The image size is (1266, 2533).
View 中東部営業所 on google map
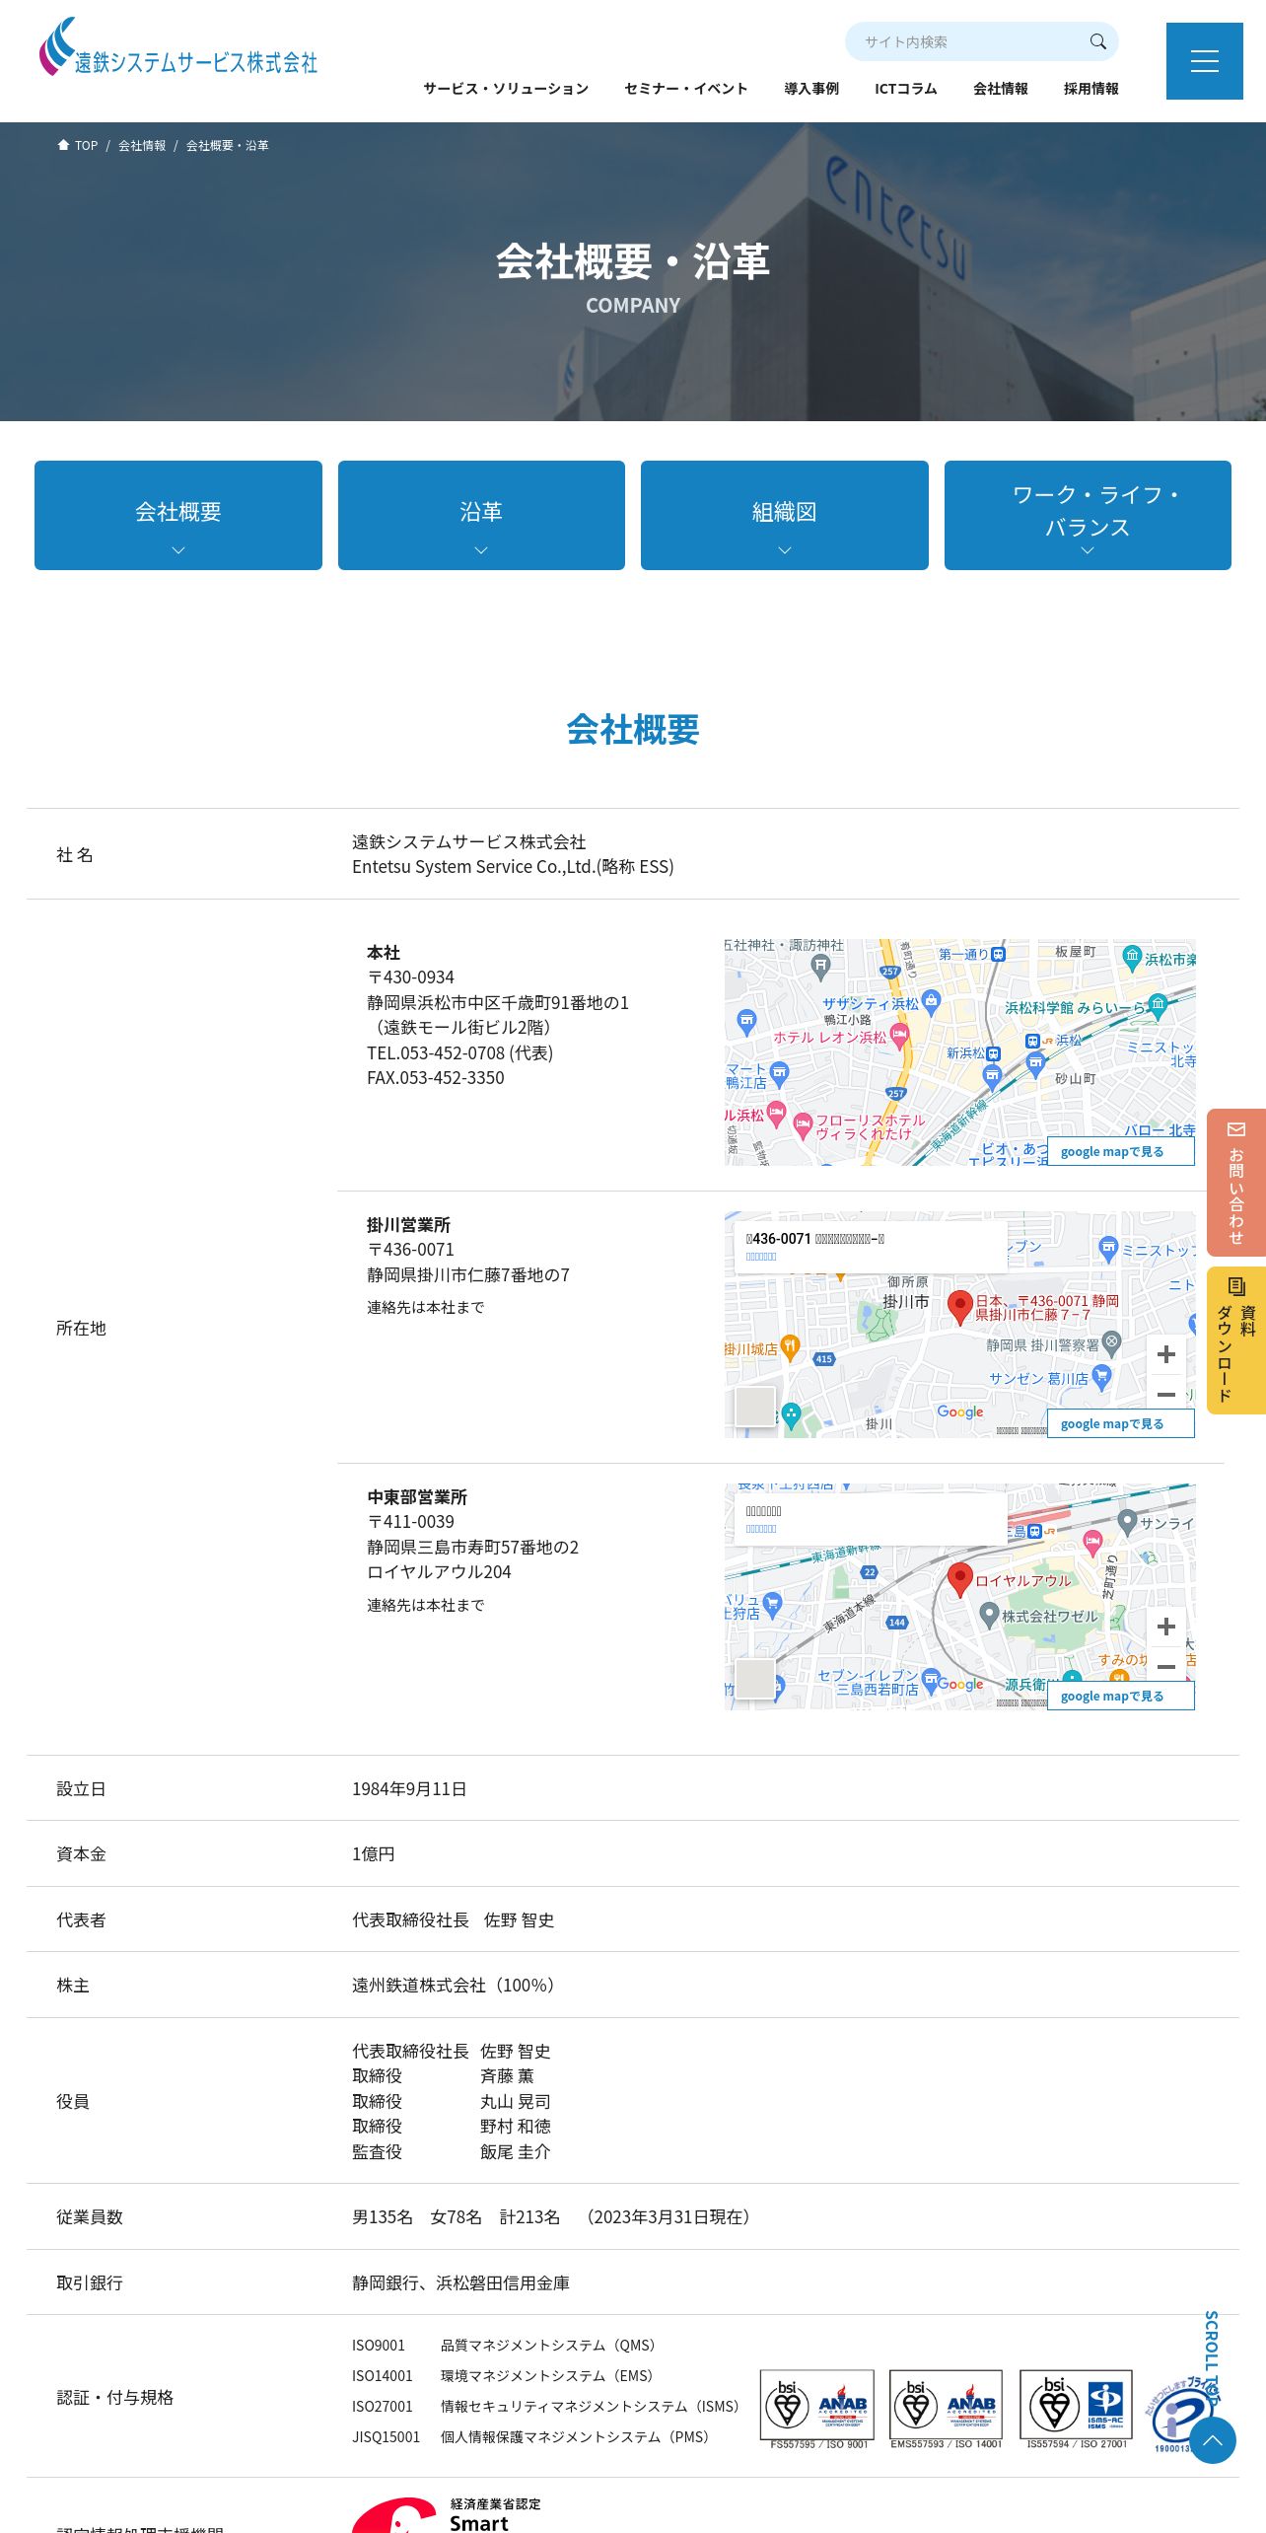click(x=1120, y=1696)
